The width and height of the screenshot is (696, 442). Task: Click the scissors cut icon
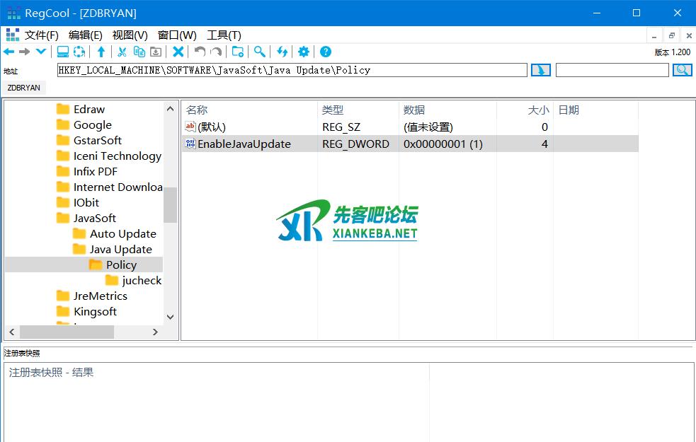coord(122,52)
